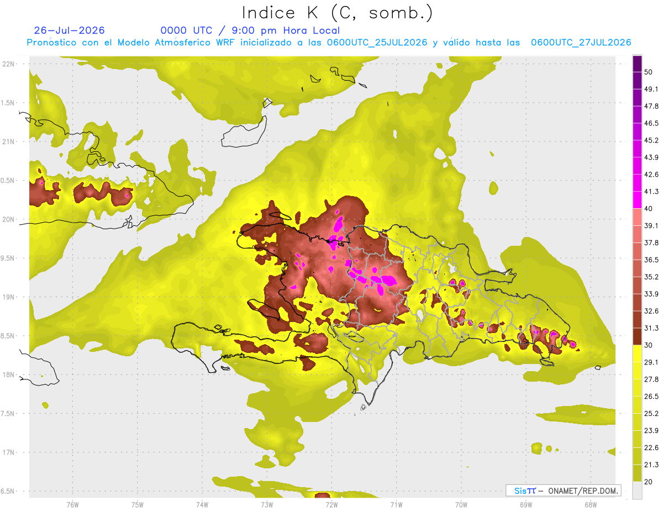Click the '68W' longitude label
The height and width of the screenshot is (512, 663).
(591, 505)
